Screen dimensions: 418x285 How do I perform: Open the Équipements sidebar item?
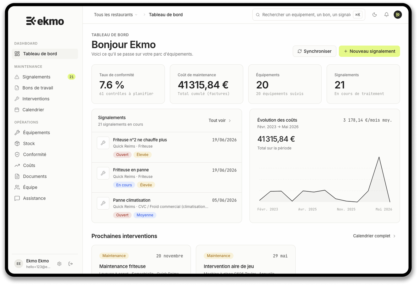point(45,133)
